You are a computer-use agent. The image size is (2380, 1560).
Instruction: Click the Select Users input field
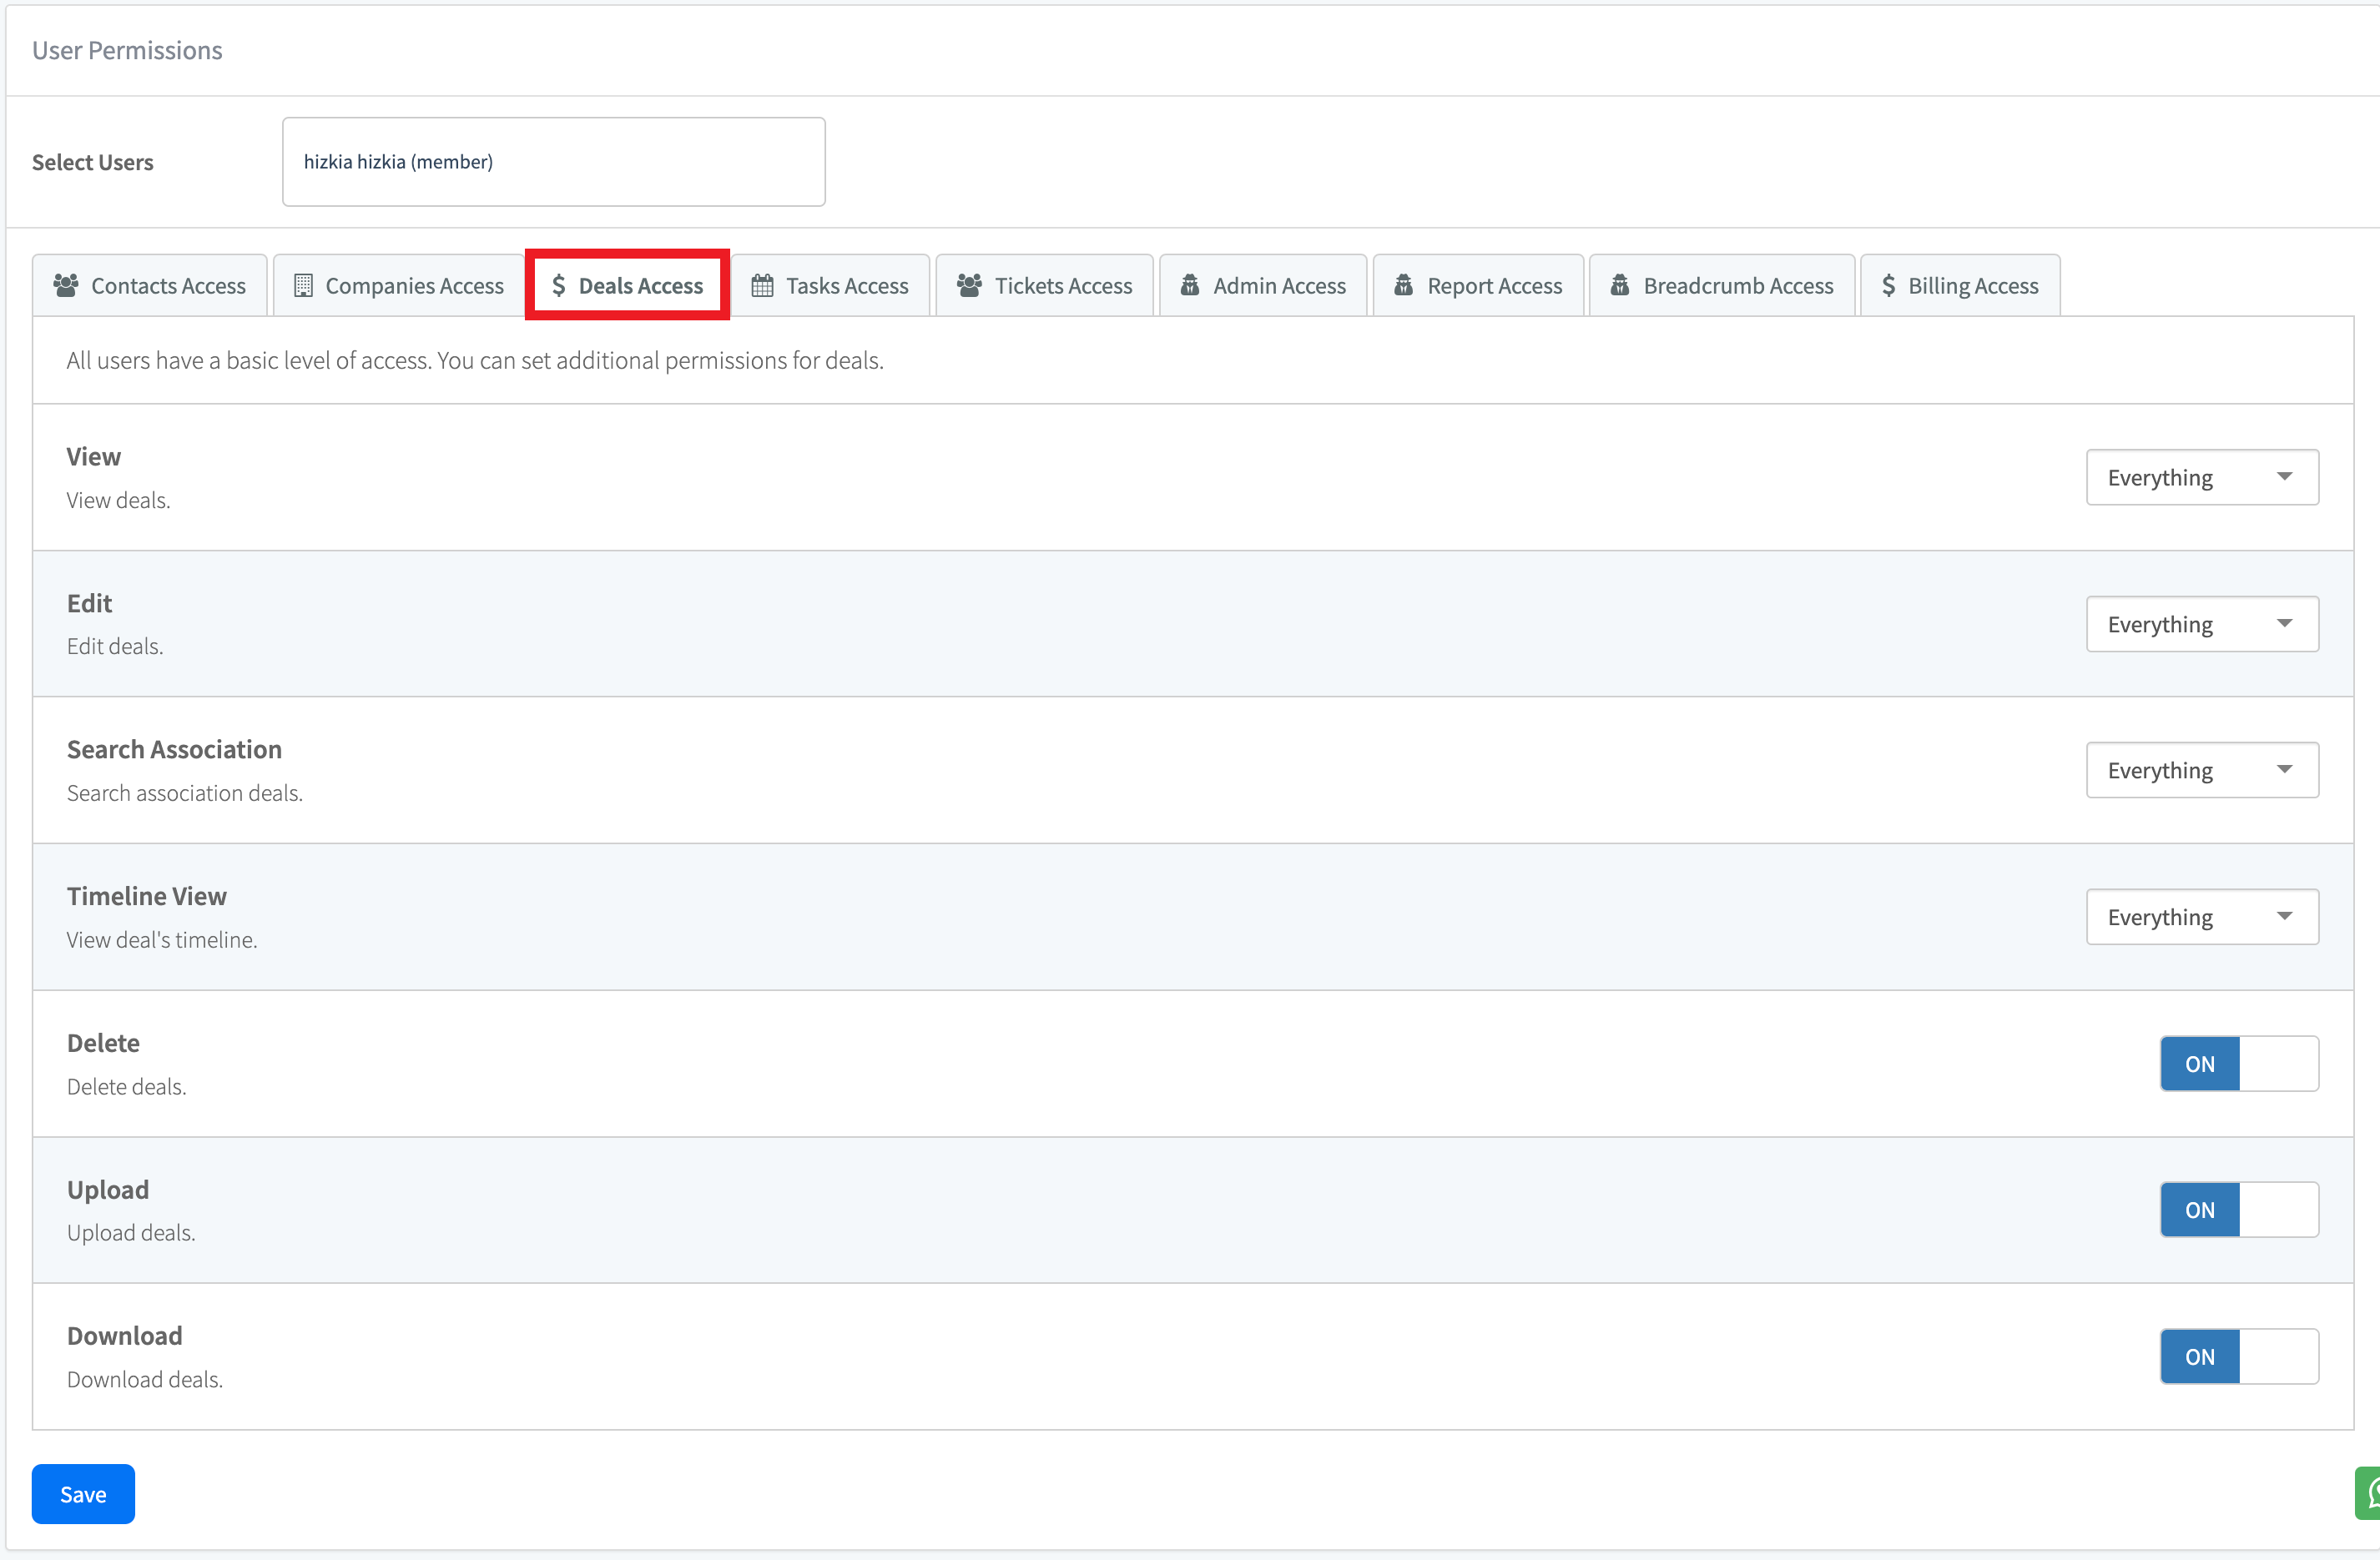[553, 162]
